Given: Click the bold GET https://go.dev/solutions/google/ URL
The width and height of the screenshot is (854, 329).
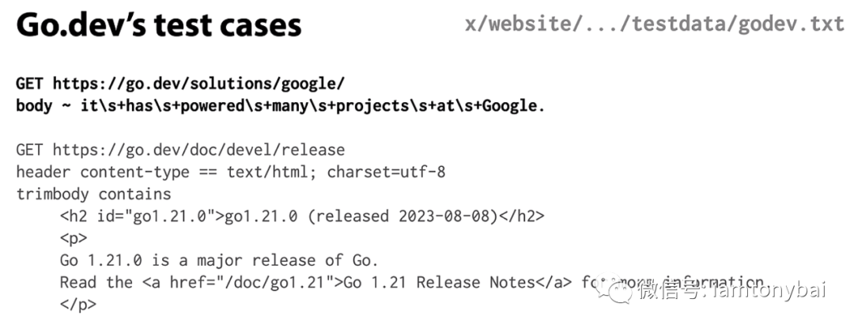Looking at the screenshot, I should (180, 84).
